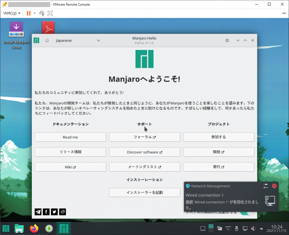Viewport: 289px width, 235px height.
Task: Send Ctrl+Alt+Del using the VMRC toolbar icon
Action: [x=42, y=13]
